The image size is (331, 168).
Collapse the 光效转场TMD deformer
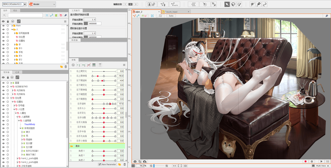tap(11, 87)
